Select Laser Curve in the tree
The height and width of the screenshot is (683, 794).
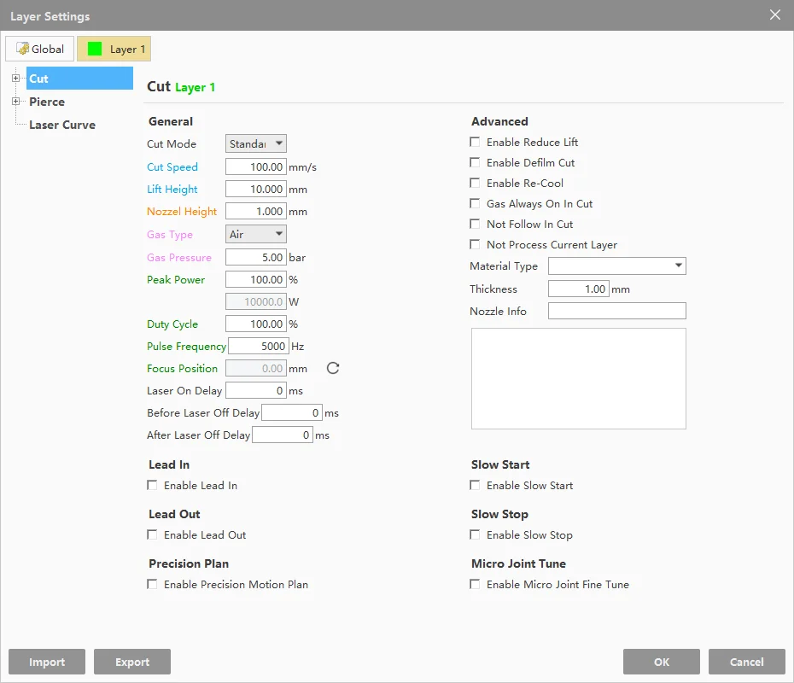(x=62, y=125)
